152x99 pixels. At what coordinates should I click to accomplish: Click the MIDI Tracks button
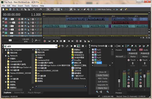pyautogui.click(x=102, y=78)
